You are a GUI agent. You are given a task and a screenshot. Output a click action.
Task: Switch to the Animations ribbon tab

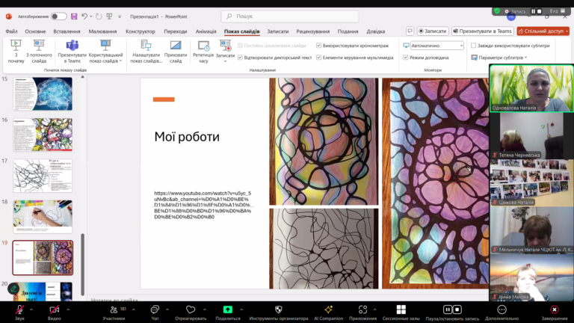(x=206, y=31)
